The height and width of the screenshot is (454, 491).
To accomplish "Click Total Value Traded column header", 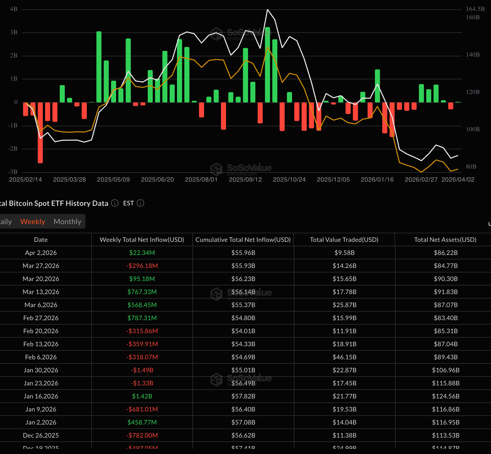I will pyautogui.click(x=344, y=240).
